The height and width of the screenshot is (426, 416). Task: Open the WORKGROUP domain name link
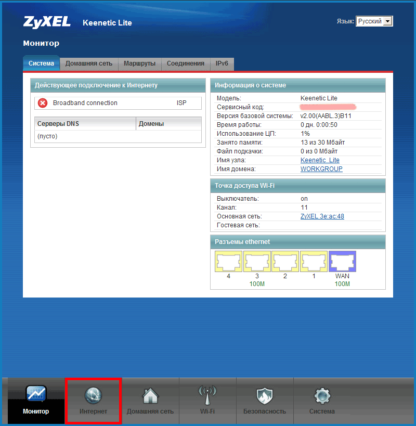pos(321,169)
